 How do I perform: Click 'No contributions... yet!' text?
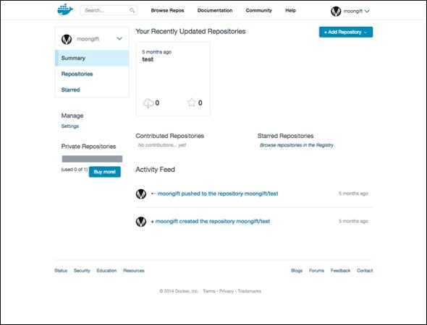[x=162, y=145]
